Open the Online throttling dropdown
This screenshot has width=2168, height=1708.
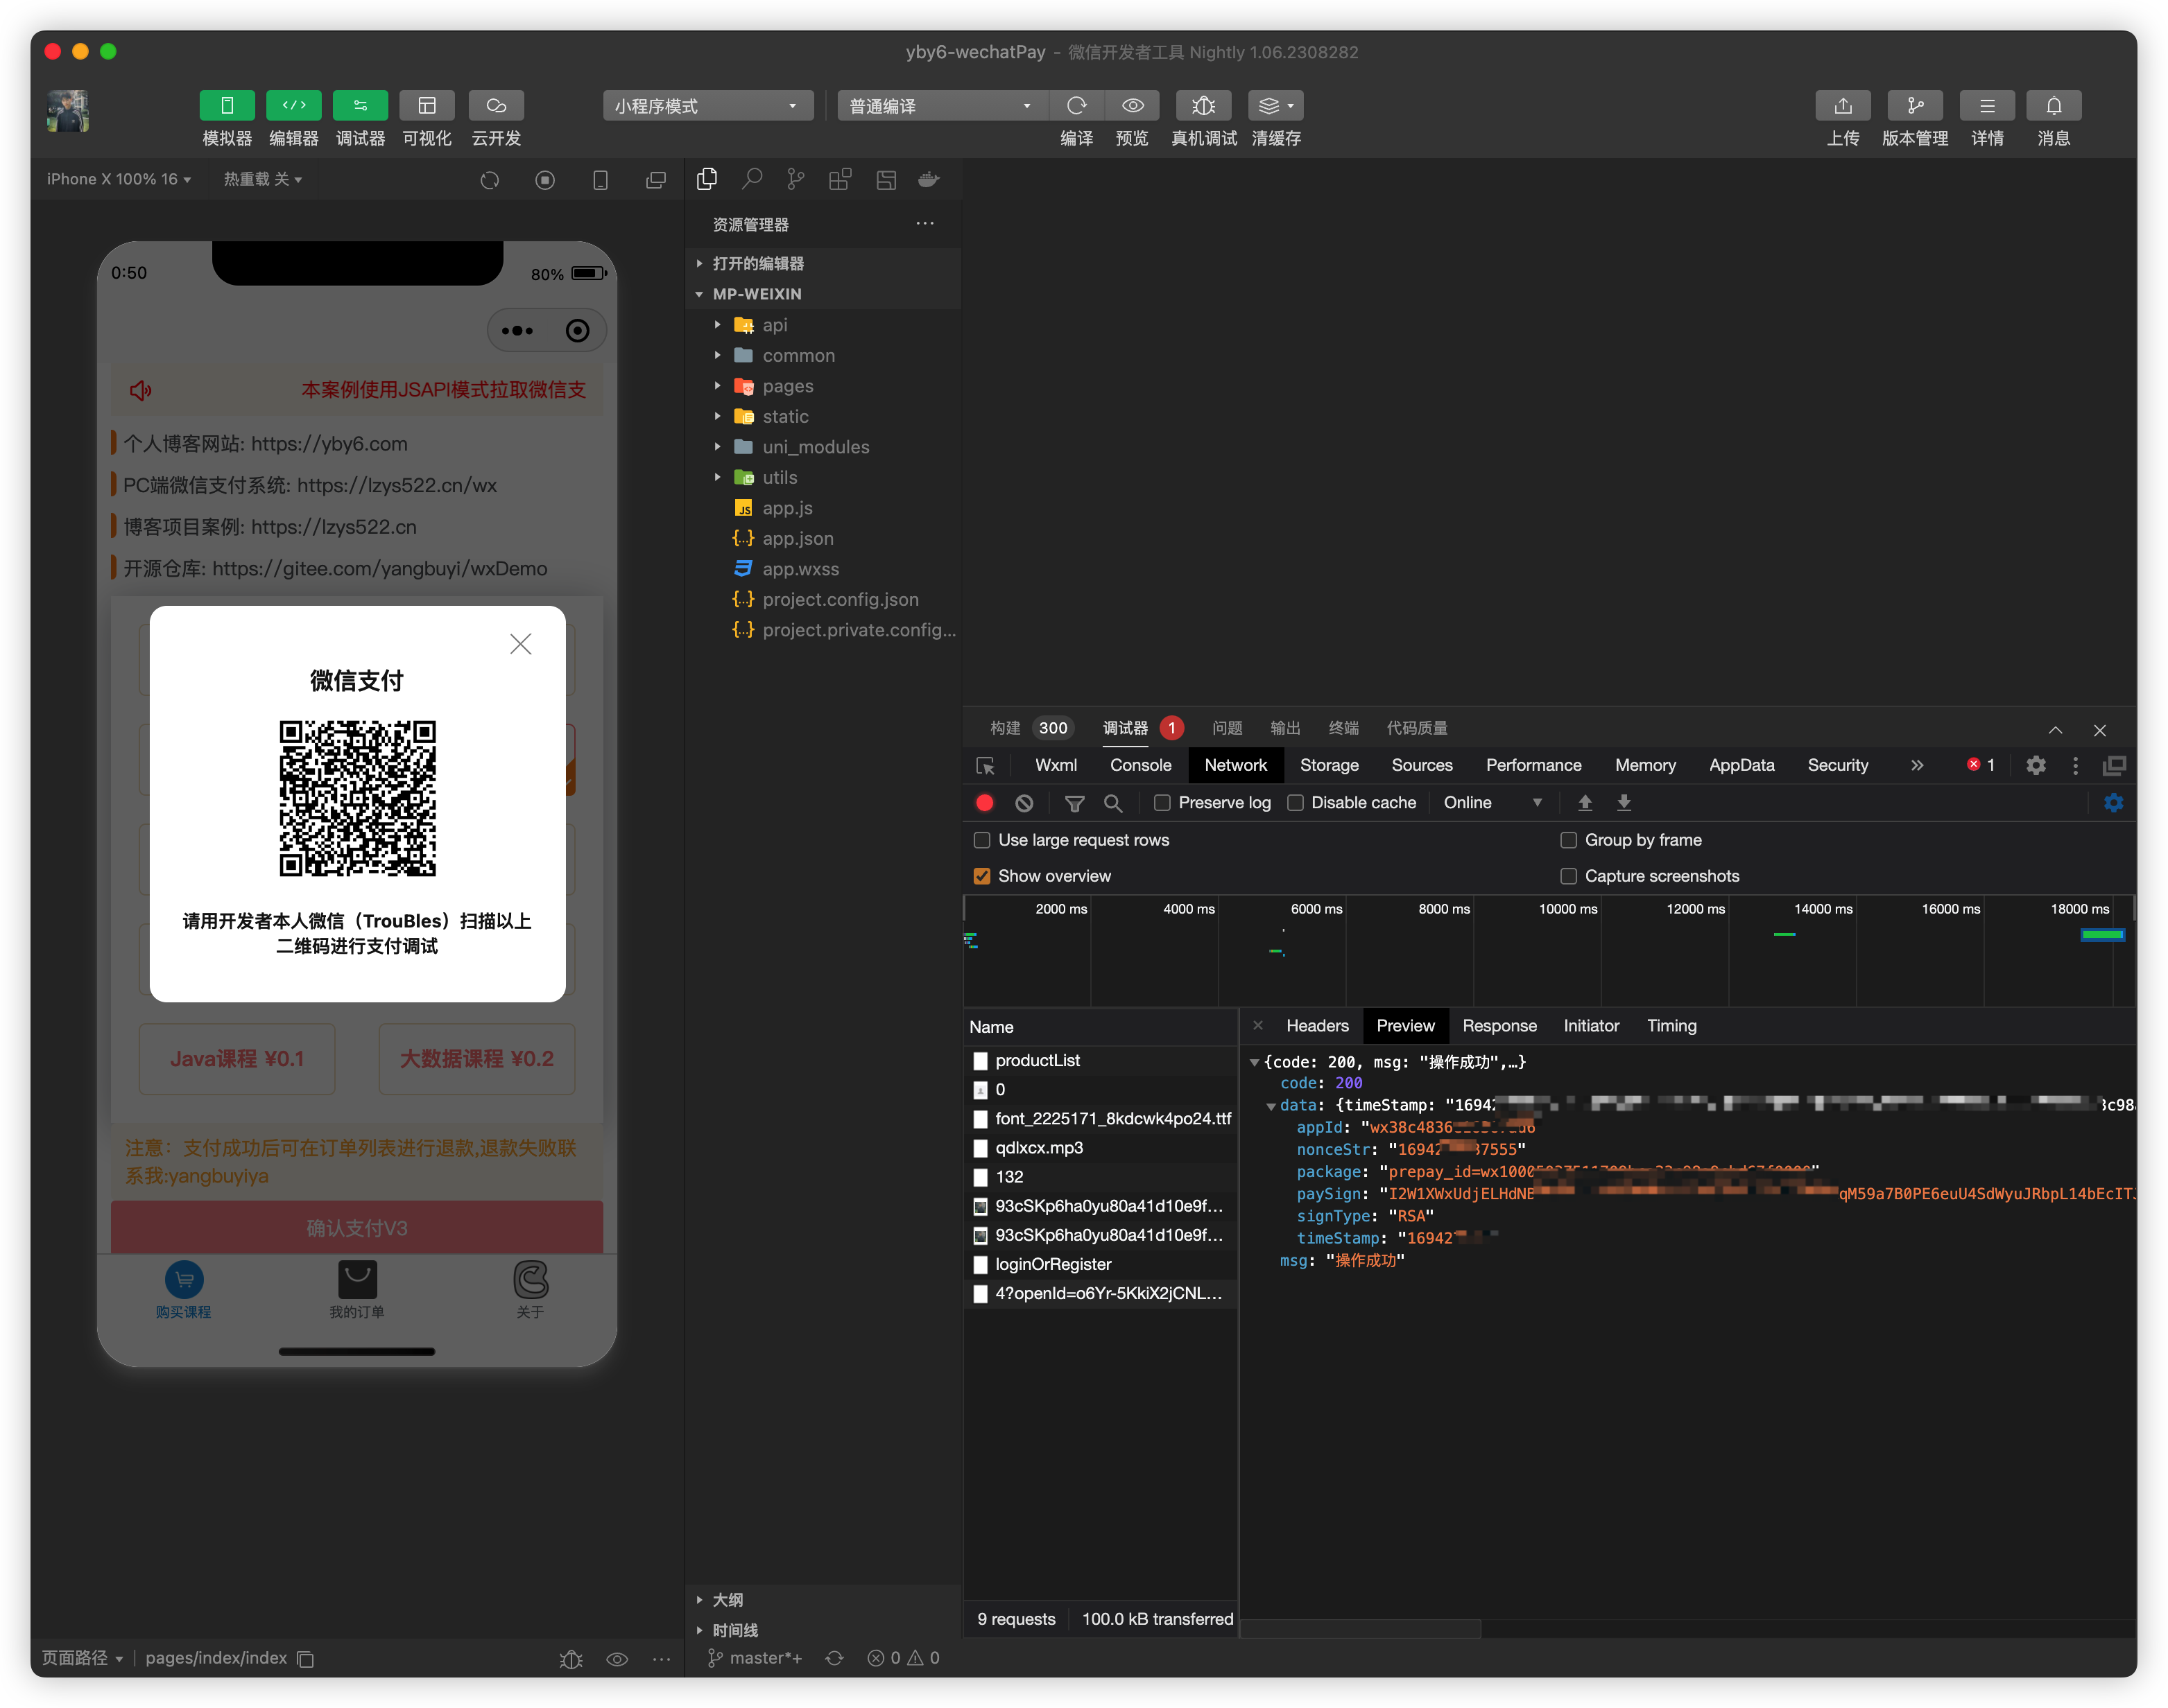[x=1492, y=803]
